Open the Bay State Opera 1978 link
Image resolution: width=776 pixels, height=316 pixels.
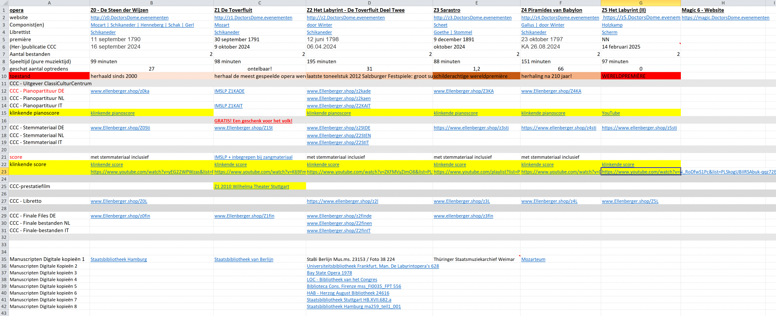(x=329, y=273)
